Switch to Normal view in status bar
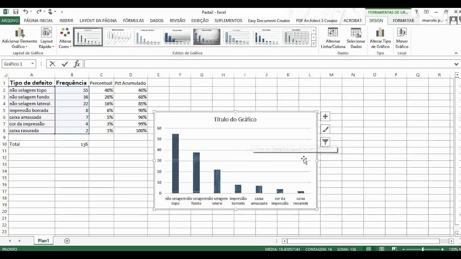Viewport: 461px width, 259px height. tap(369, 249)
